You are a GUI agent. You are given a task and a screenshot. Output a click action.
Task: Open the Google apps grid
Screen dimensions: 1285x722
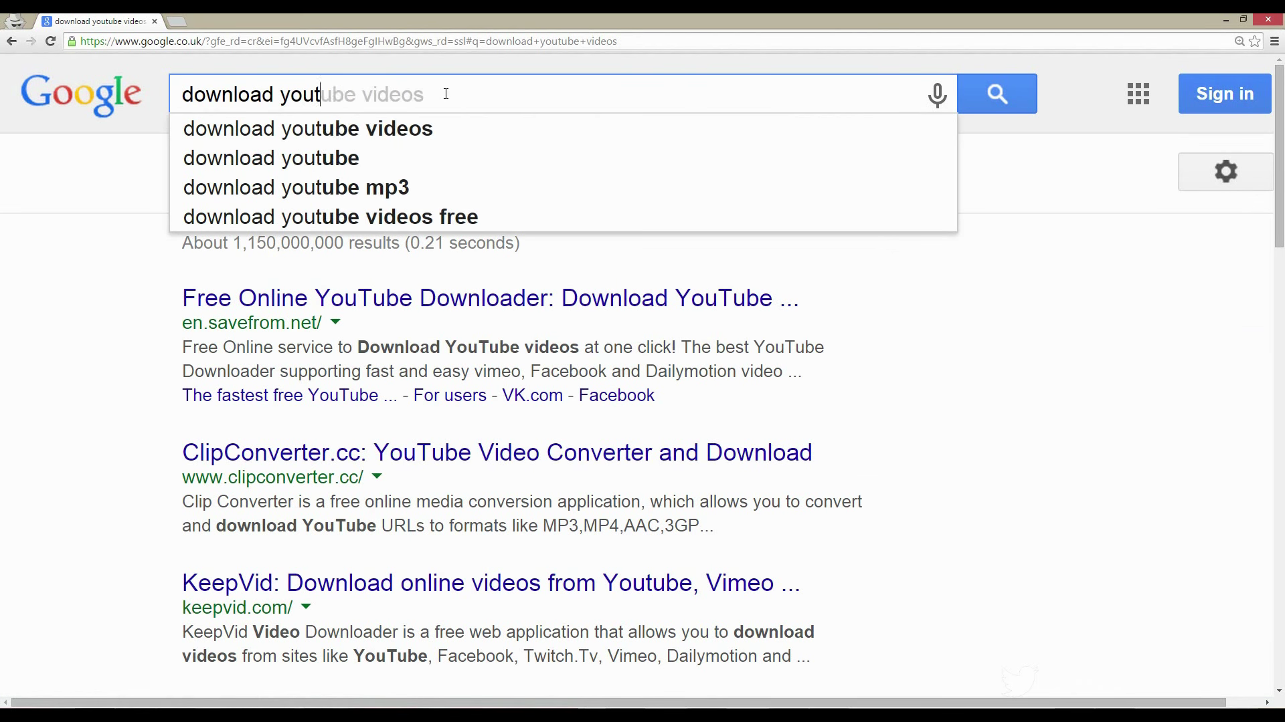click(x=1138, y=94)
